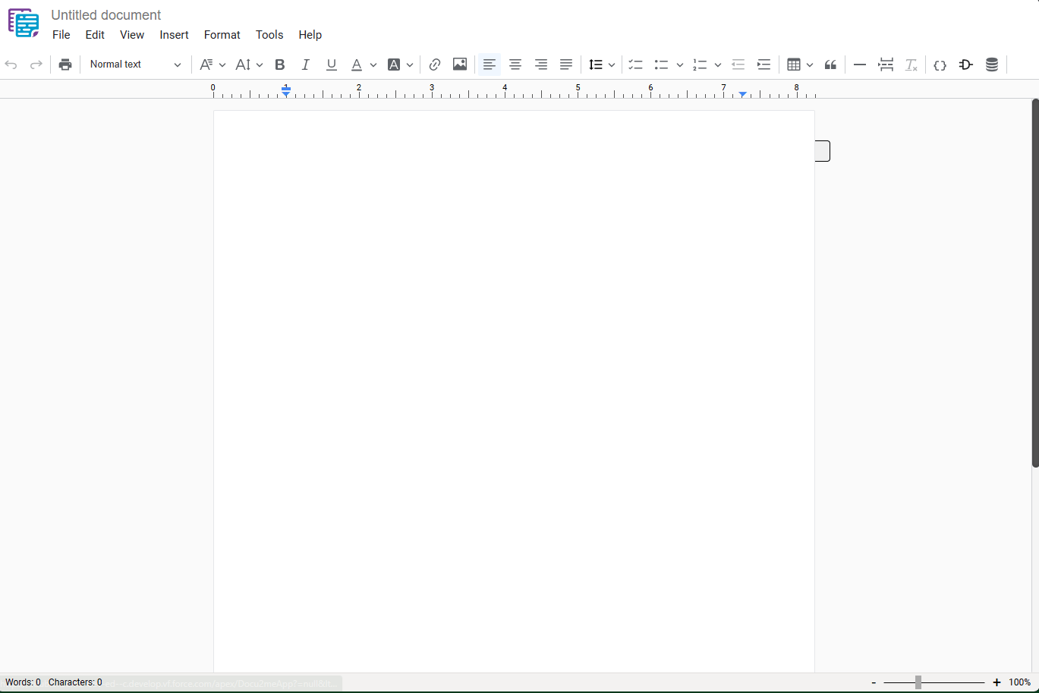
Task: Click the font size icon
Action: click(243, 65)
